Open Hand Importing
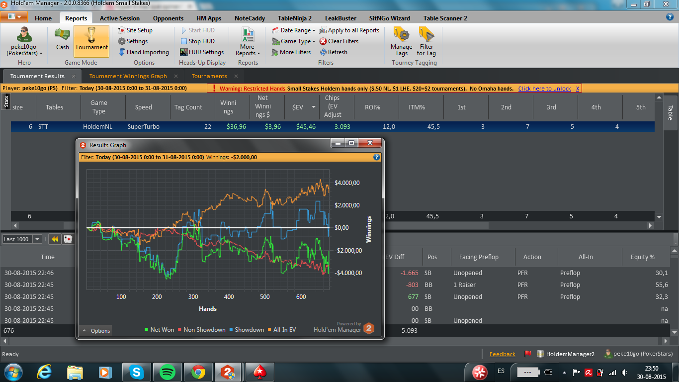Screen dimensions: 679x382 (144, 52)
